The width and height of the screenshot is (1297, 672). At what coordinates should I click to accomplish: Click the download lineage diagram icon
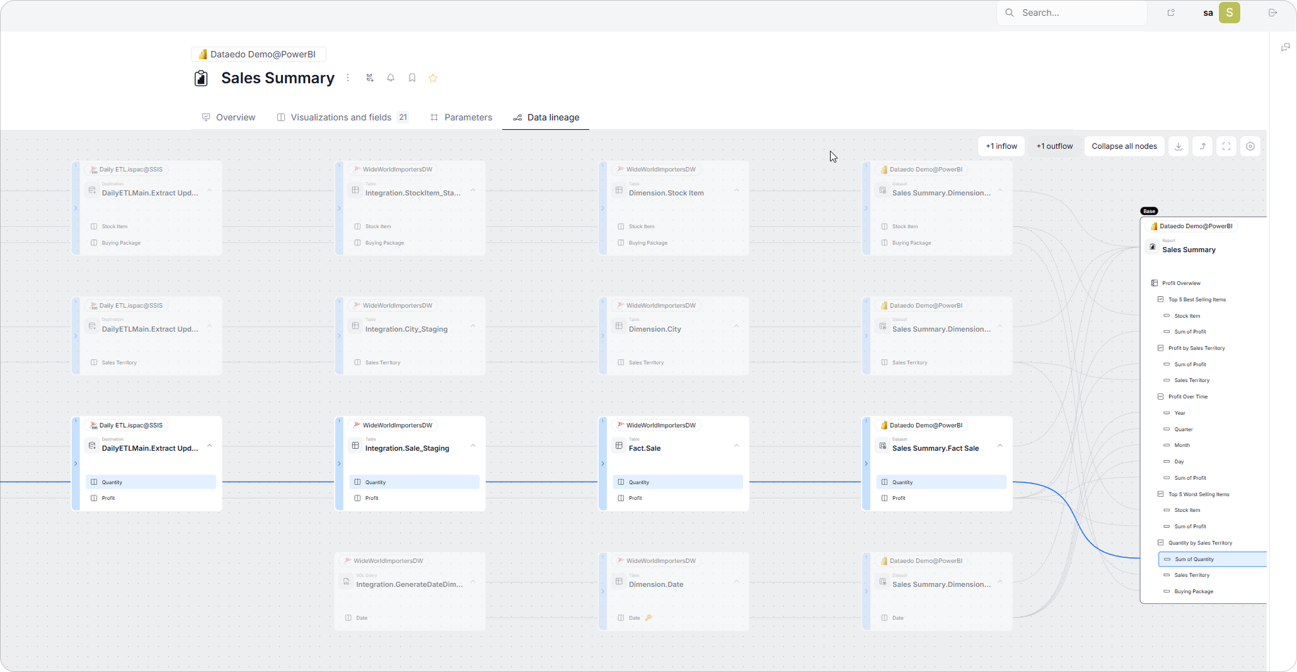click(x=1179, y=146)
